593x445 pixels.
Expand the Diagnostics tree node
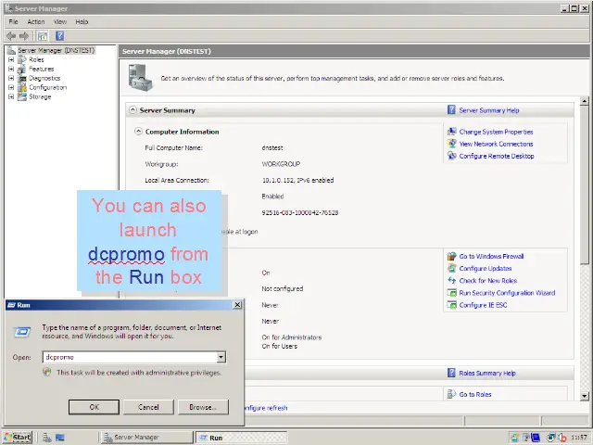11,78
